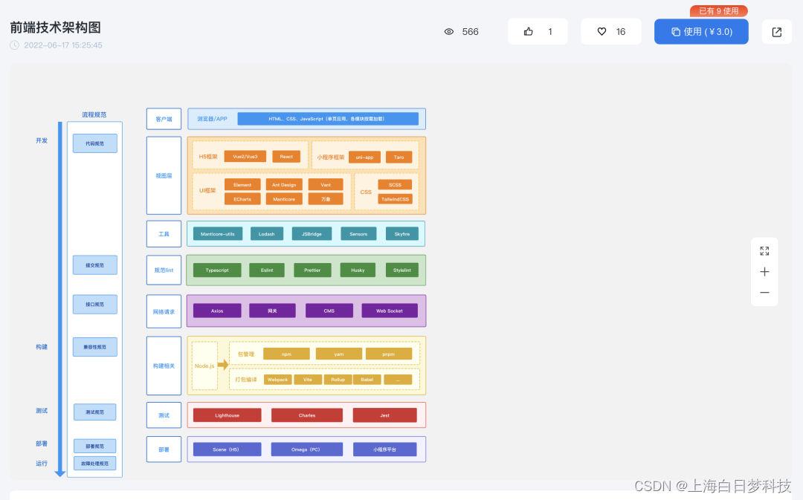Select the 提交规范 box
Image resolution: width=803 pixels, height=500 pixels.
(x=94, y=265)
